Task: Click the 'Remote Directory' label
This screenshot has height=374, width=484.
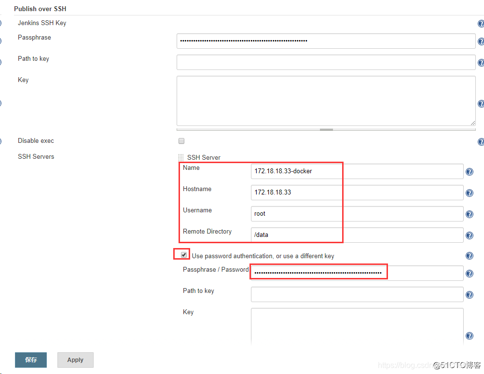Action: (x=207, y=232)
